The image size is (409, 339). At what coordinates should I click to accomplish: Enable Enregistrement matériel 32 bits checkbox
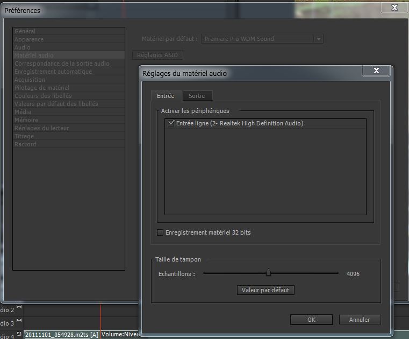(x=160, y=232)
